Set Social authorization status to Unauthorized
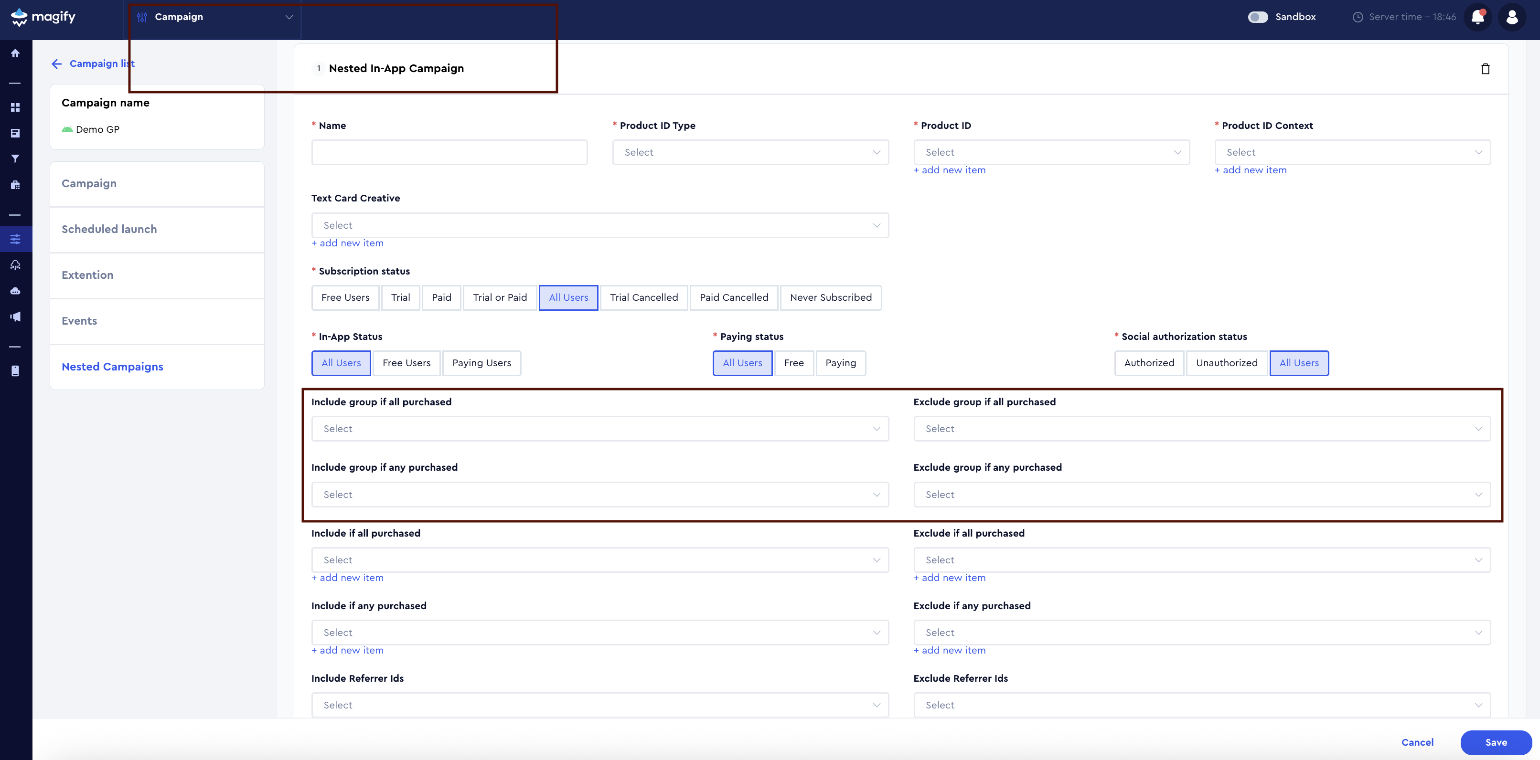 coord(1226,363)
